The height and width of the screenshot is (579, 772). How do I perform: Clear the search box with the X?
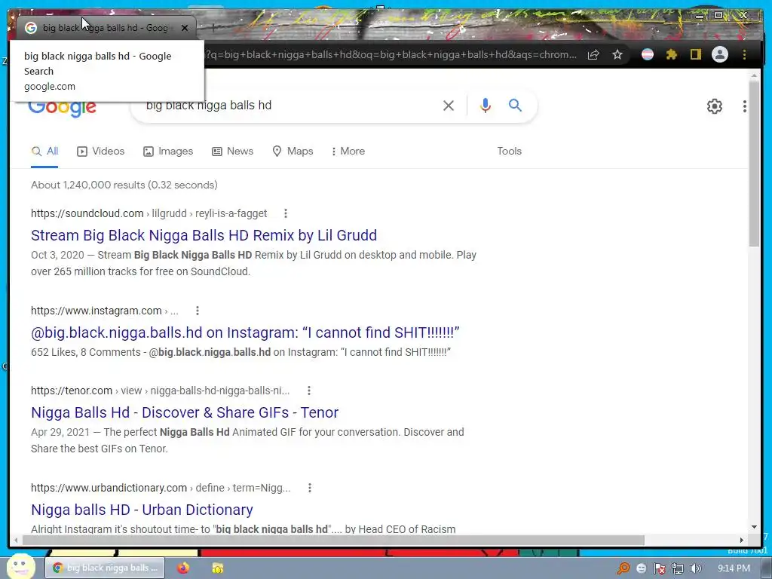(448, 106)
